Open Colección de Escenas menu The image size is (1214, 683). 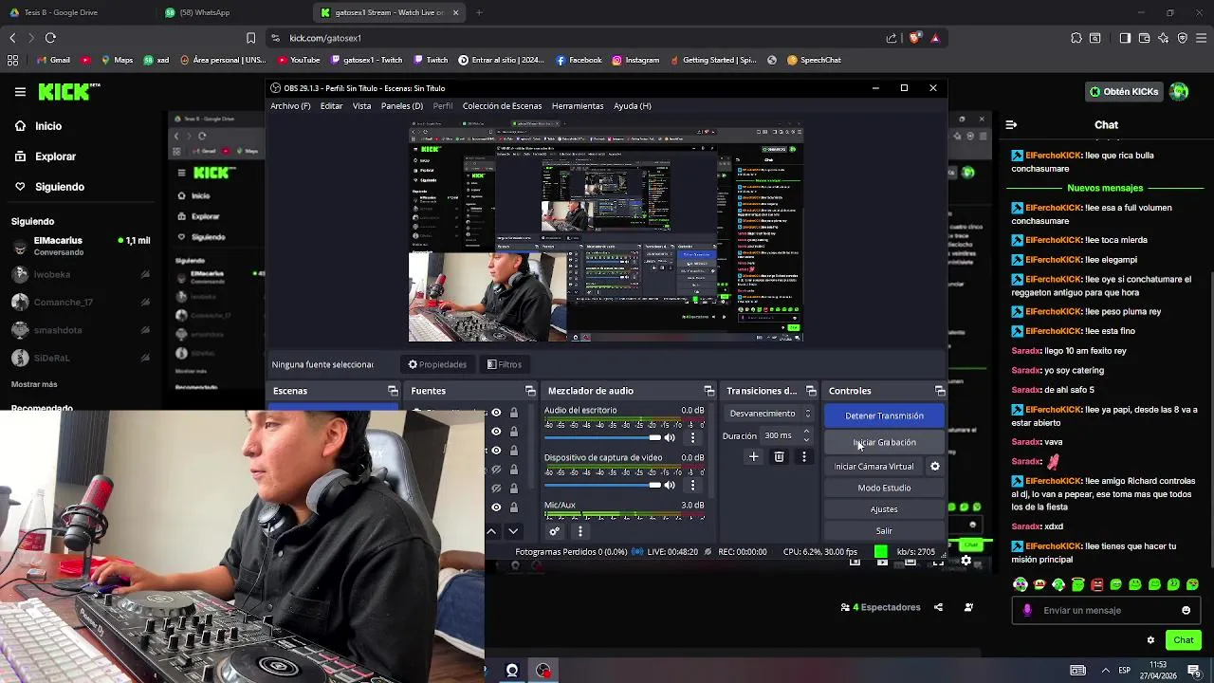click(x=502, y=106)
